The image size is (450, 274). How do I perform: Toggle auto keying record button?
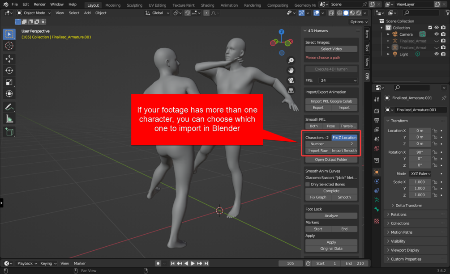pos(158,263)
